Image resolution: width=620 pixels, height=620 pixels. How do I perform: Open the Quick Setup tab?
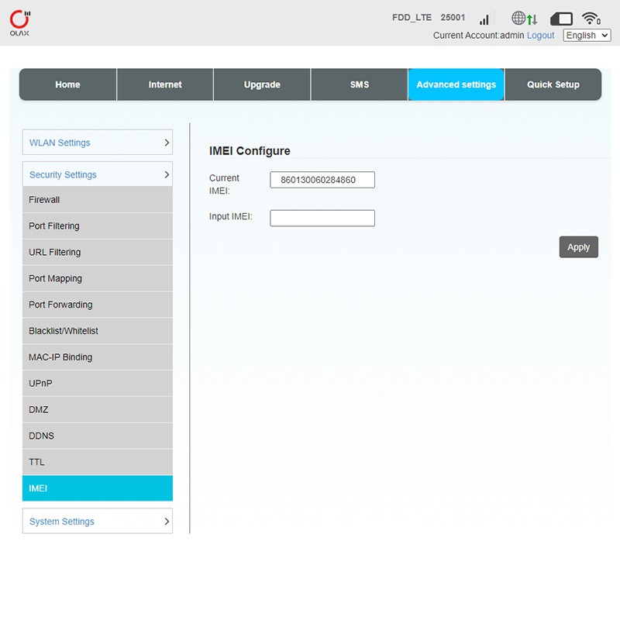point(553,84)
